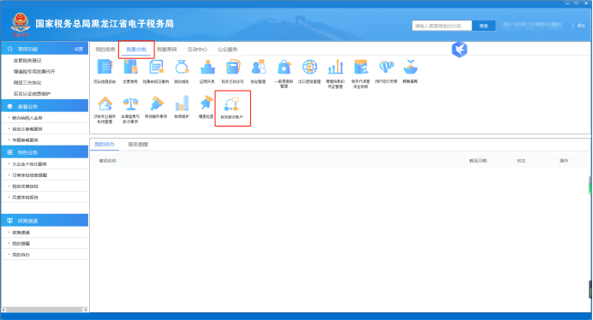Open 专题套餐服务 sidebar item
Viewport: 593px width, 320px height.
pyautogui.click(x=25, y=139)
